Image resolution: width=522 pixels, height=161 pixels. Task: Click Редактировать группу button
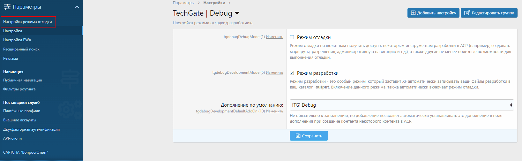coord(489,13)
